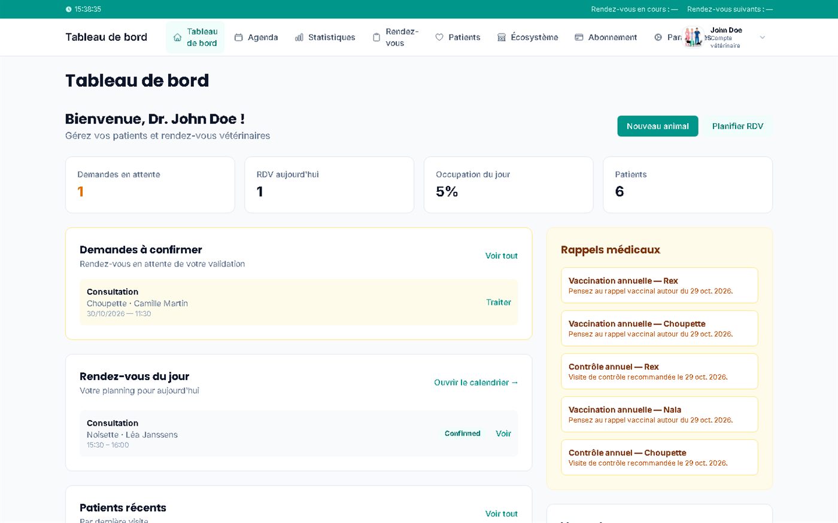Click the Rendez-vous clipboard icon
The width and height of the screenshot is (838, 523).
[376, 37]
